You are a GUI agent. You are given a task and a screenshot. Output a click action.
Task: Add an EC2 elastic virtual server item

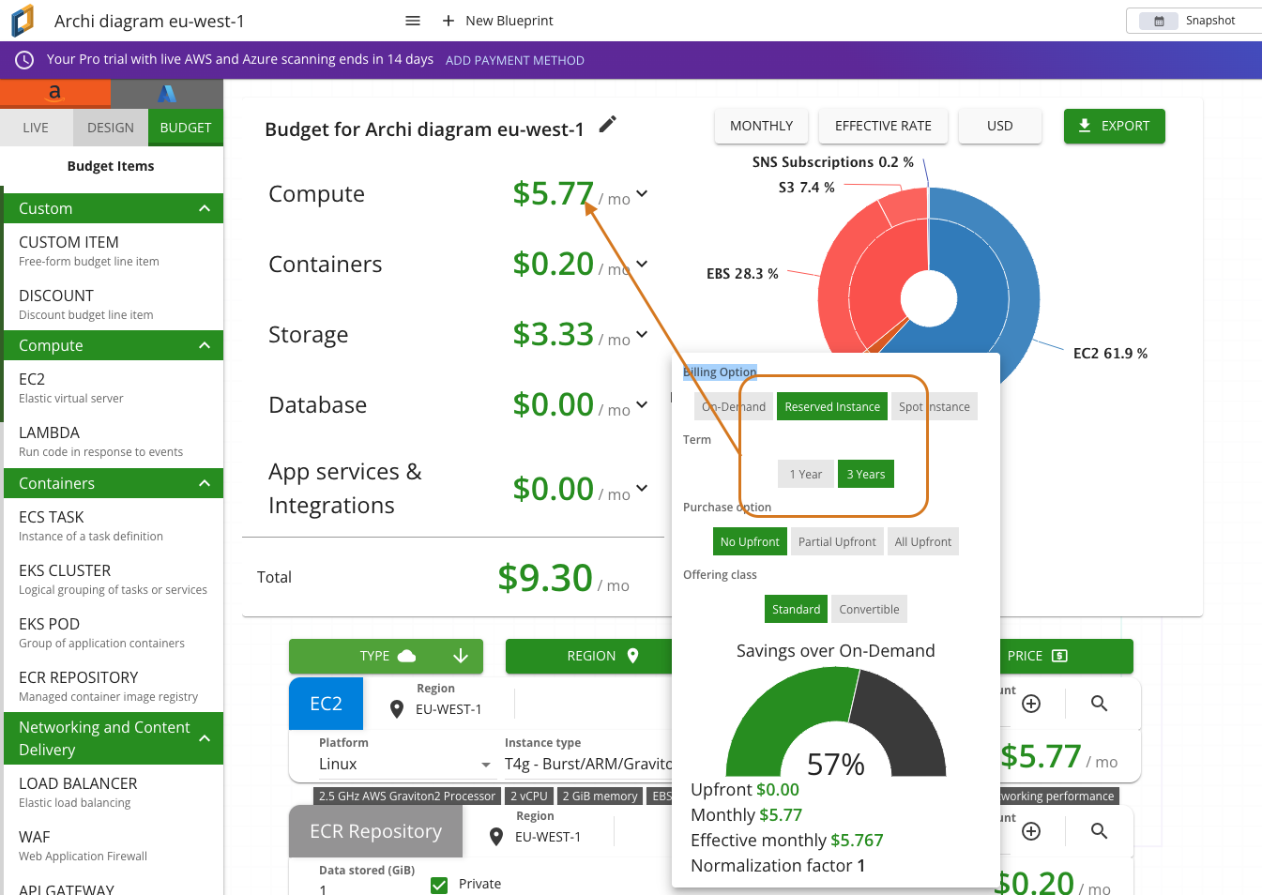(x=112, y=387)
